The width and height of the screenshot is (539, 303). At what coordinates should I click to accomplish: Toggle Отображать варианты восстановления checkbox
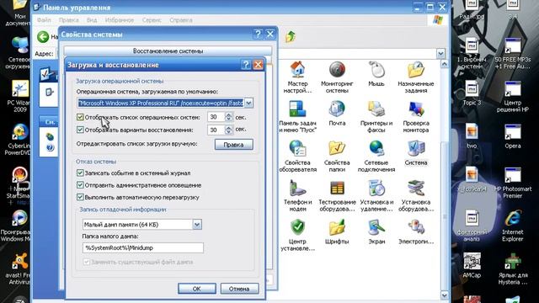coord(80,130)
